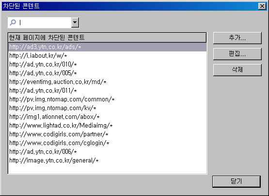
Task: Select http://ad.ytn.co.kr/011/* entry
Action: tap(107, 91)
